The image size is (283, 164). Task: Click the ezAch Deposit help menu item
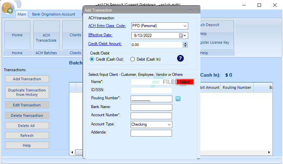[210, 25]
